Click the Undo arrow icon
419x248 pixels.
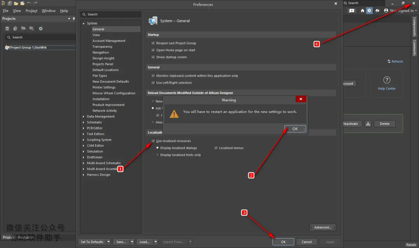tap(29, 3)
